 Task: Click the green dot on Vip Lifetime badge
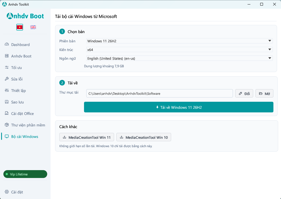pyautogui.click(x=7, y=174)
